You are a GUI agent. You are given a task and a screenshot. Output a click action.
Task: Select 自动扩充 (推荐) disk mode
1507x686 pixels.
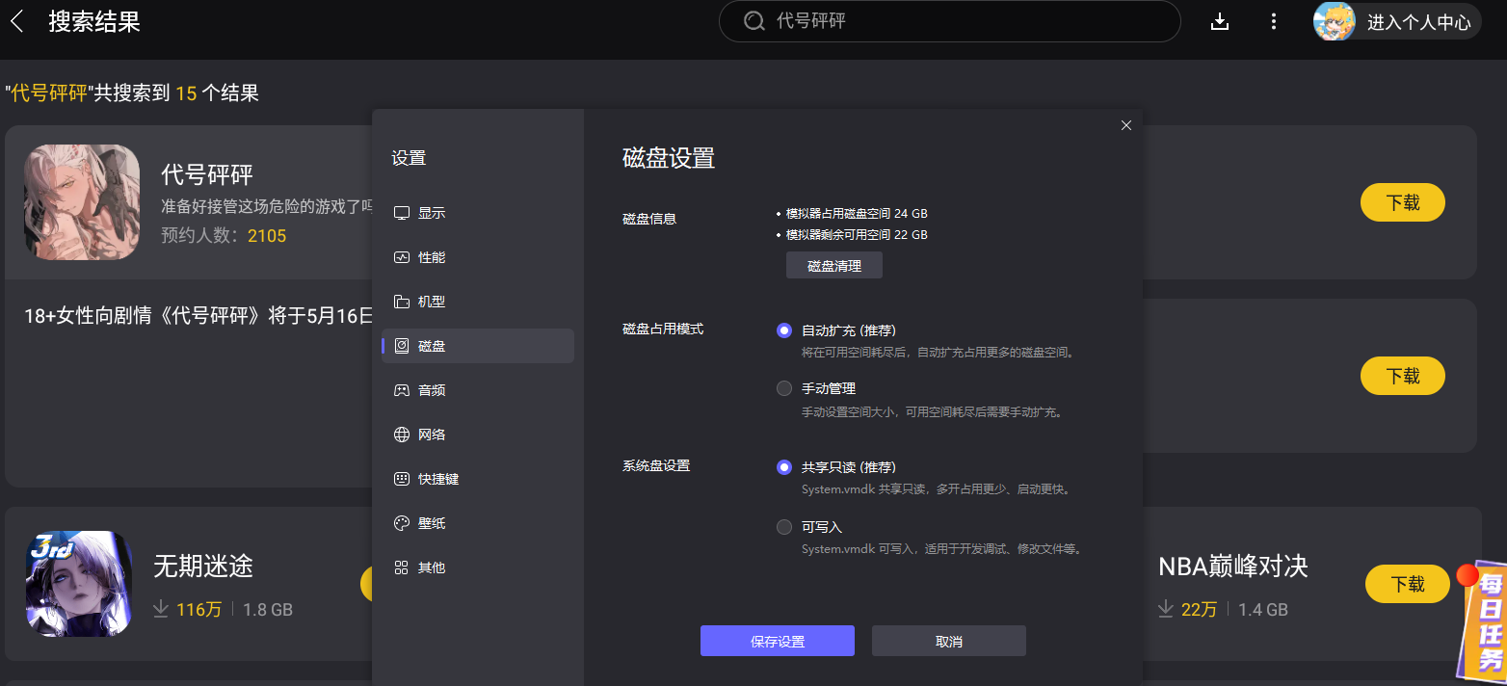[x=784, y=330]
